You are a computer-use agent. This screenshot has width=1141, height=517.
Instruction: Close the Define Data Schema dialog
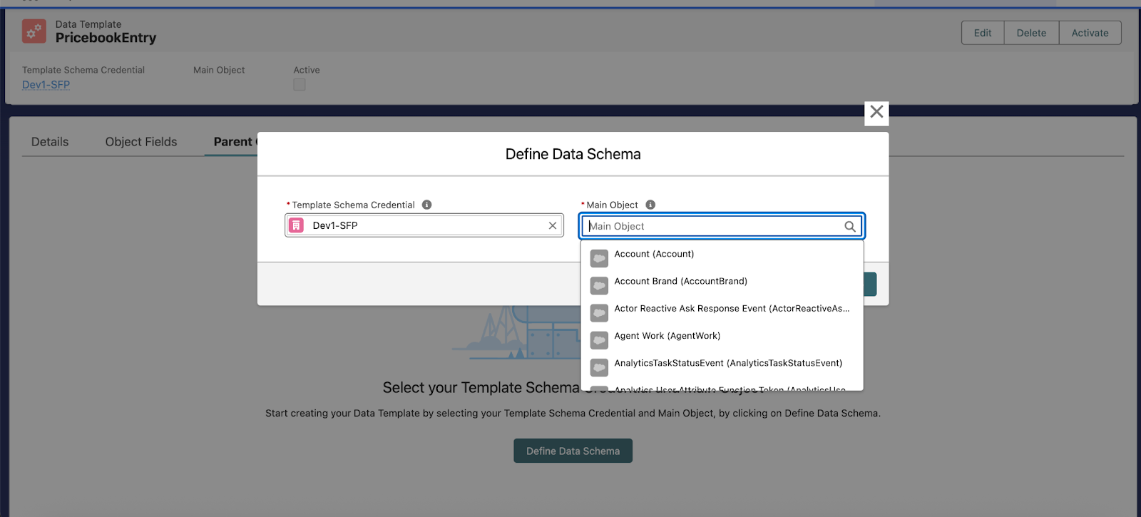click(876, 113)
